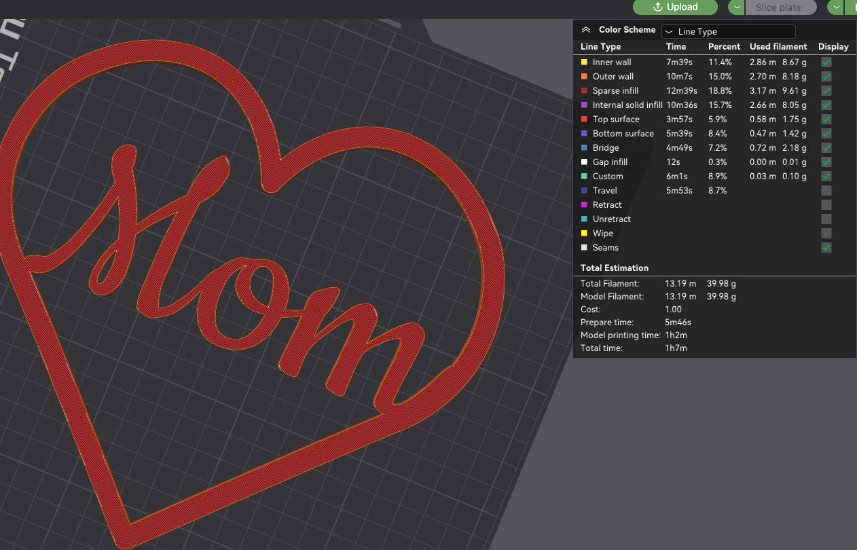The image size is (857, 550).
Task: Open the Line Type color scheme dropdown
Action: (x=729, y=31)
